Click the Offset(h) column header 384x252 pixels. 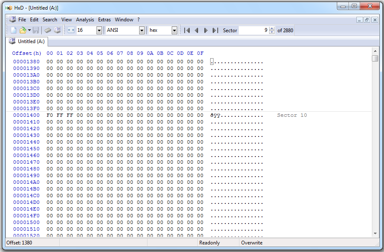(27, 53)
